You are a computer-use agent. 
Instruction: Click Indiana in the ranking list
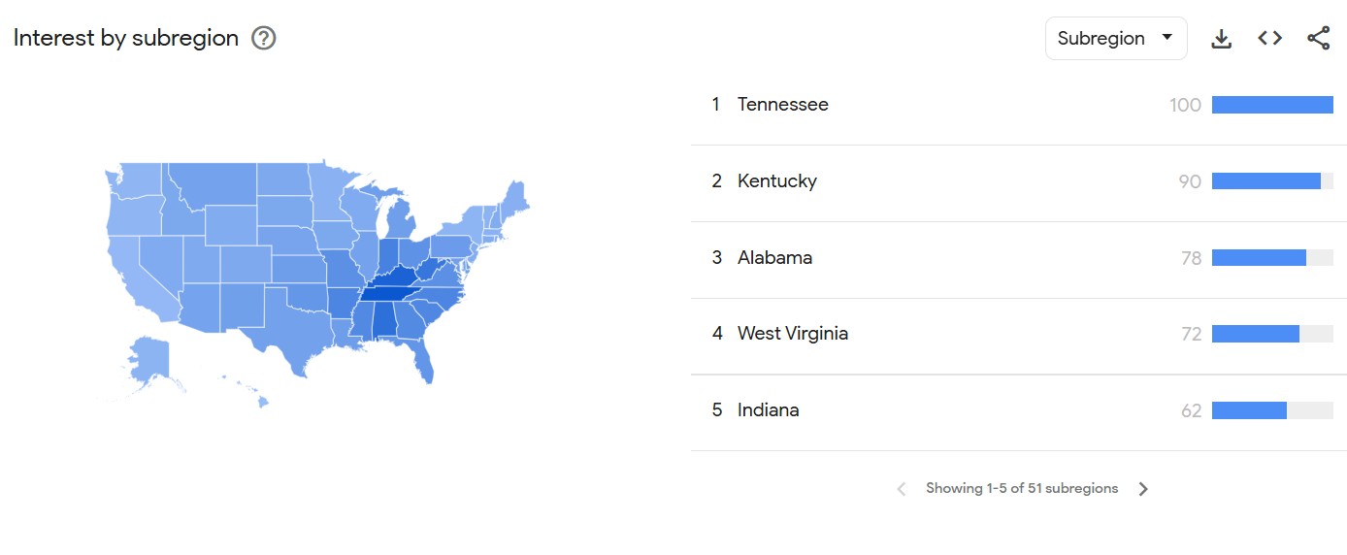pyautogui.click(x=768, y=410)
